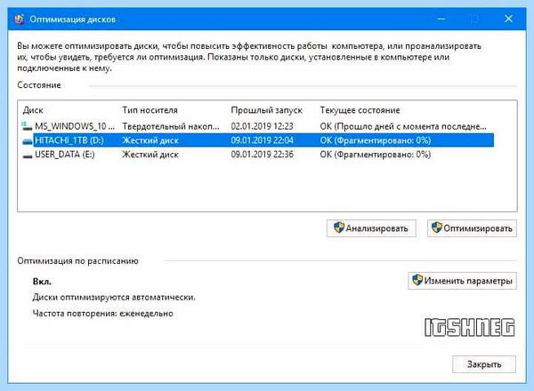Click the date 09.01.2019 22:04
Viewport: 534px width, 391px height.
coord(262,140)
